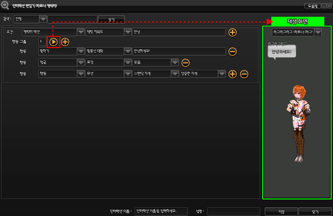This screenshot has height=216, width=333.
Task: Open the 채팅 키워드 dropdown
Action: (x=128, y=32)
